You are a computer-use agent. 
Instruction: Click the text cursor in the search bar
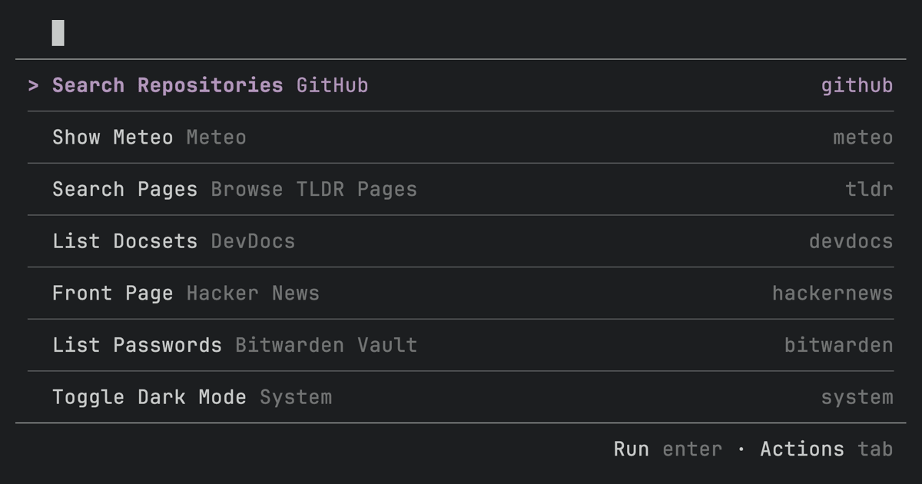[55, 32]
